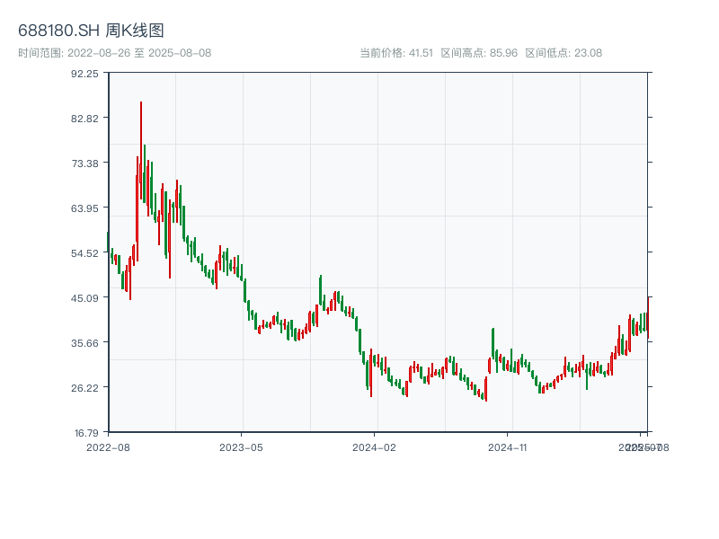Click y-axis label 82.82
This screenshot has height=539, width=719.
point(84,119)
